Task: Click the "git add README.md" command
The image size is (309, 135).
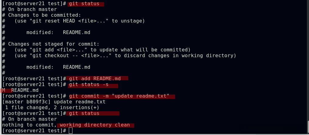Action: tap(95, 78)
